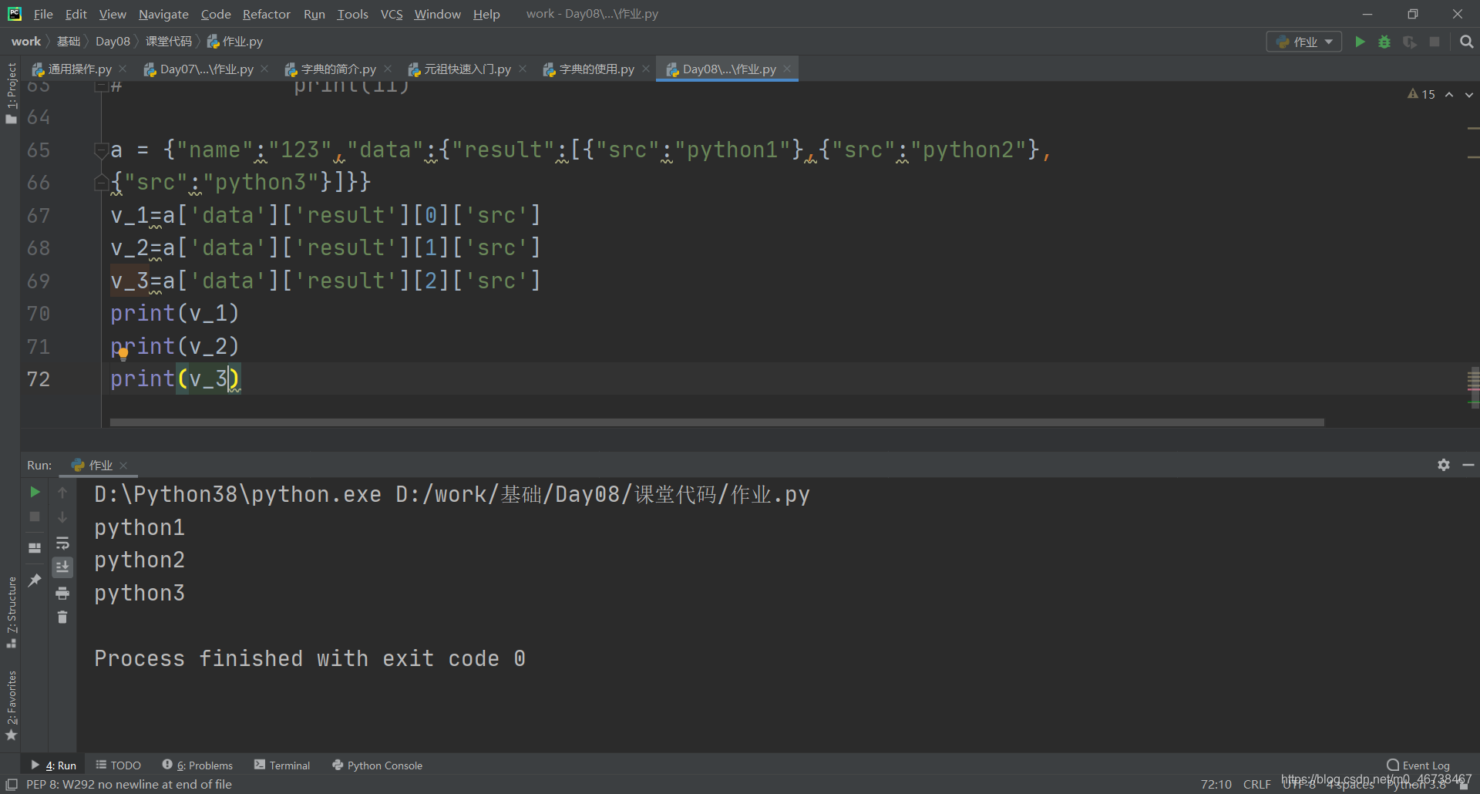This screenshot has height=794, width=1480.
Task: Open the View menu
Action: pos(113,14)
